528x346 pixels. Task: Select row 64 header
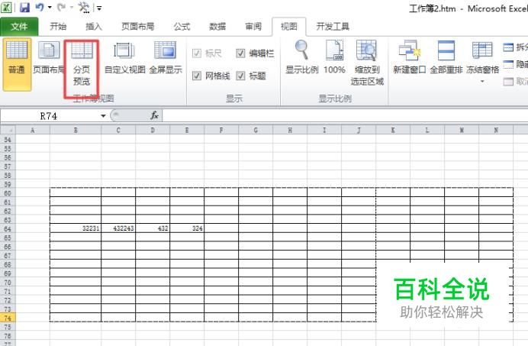8,229
